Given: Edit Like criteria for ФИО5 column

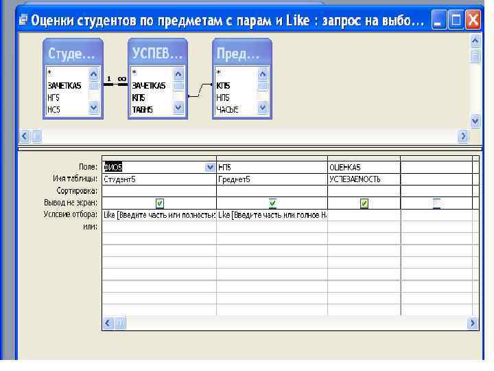Looking at the screenshot, I should (x=159, y=215).
